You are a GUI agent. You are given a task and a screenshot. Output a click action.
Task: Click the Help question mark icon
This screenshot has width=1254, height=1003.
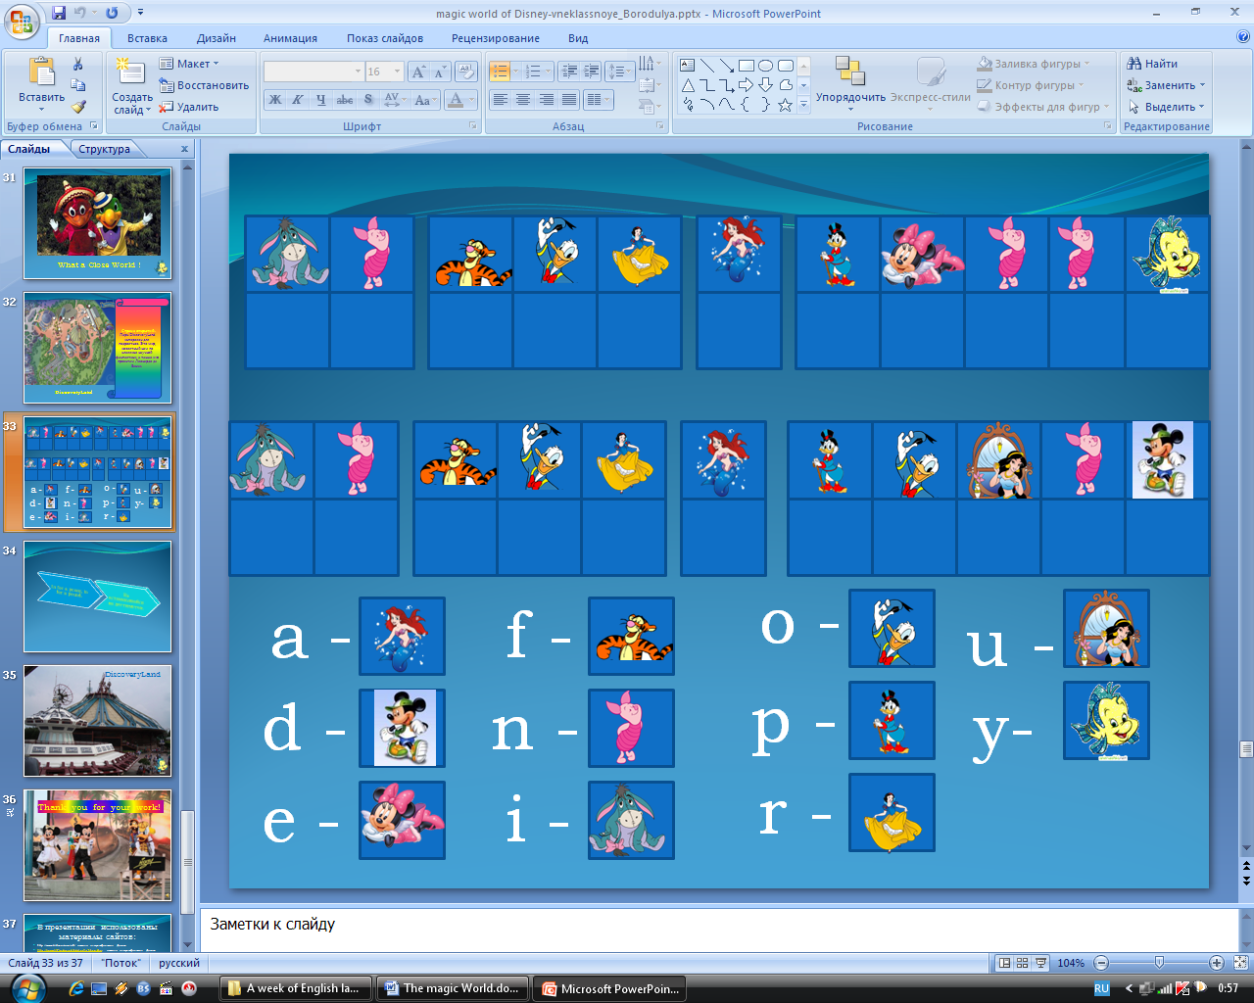(1243, 37)
